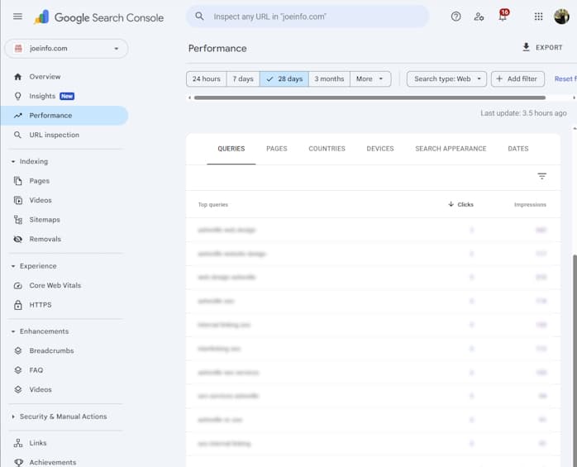Open the user profile avatar
The width and height of the screenshot is (577, 467).
pos(562,17)
